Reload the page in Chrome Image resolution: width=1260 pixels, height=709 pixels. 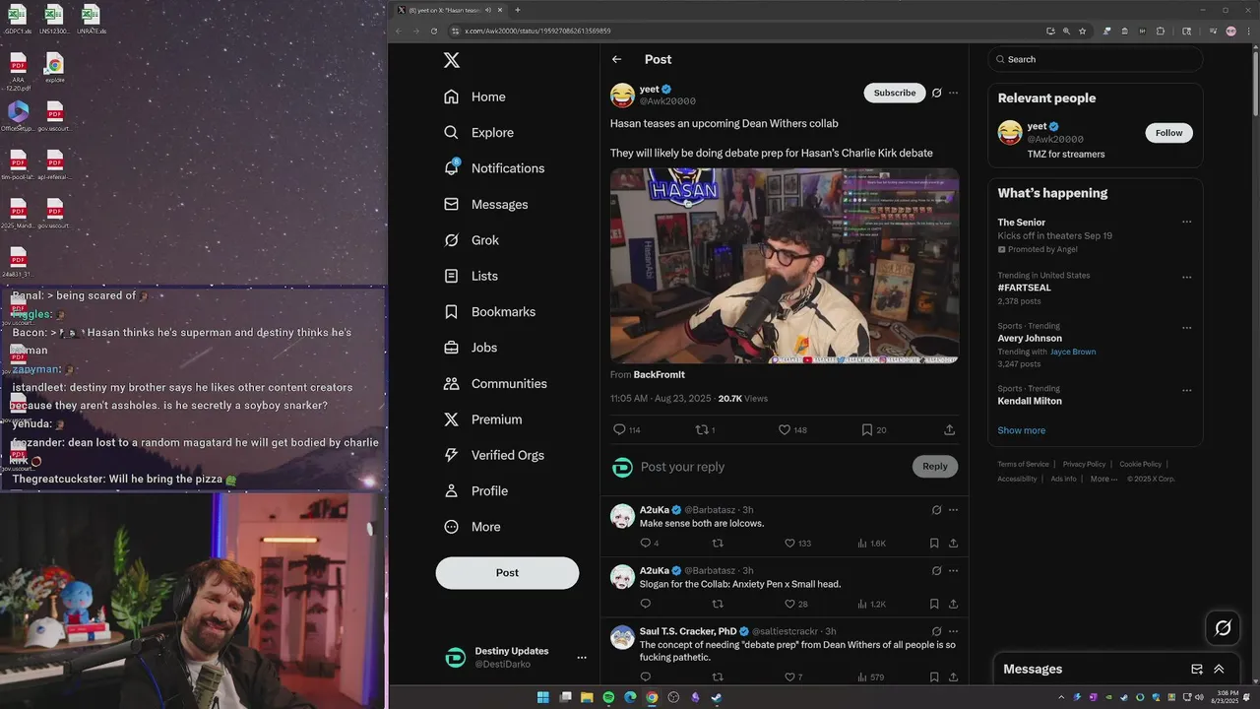click(x=433, y=31)
